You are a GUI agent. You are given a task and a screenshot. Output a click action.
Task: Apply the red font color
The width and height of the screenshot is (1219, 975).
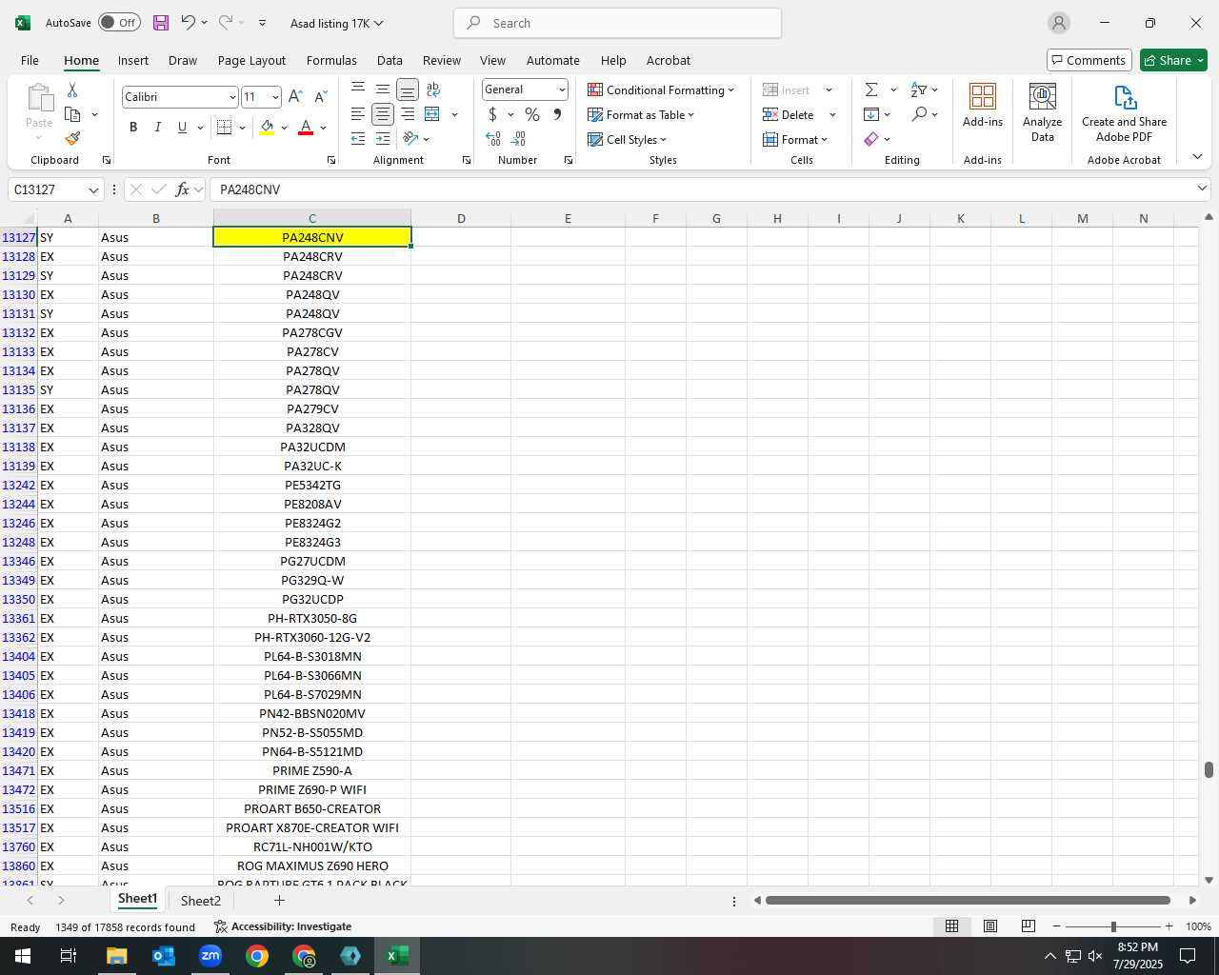click(x=306, y=127)
